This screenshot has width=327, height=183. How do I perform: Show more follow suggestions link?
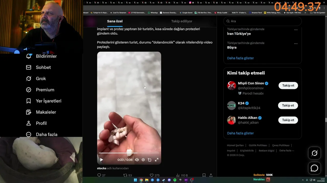coord(240,133)
